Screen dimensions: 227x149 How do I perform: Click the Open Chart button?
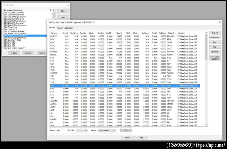click(x=215, y=38)
